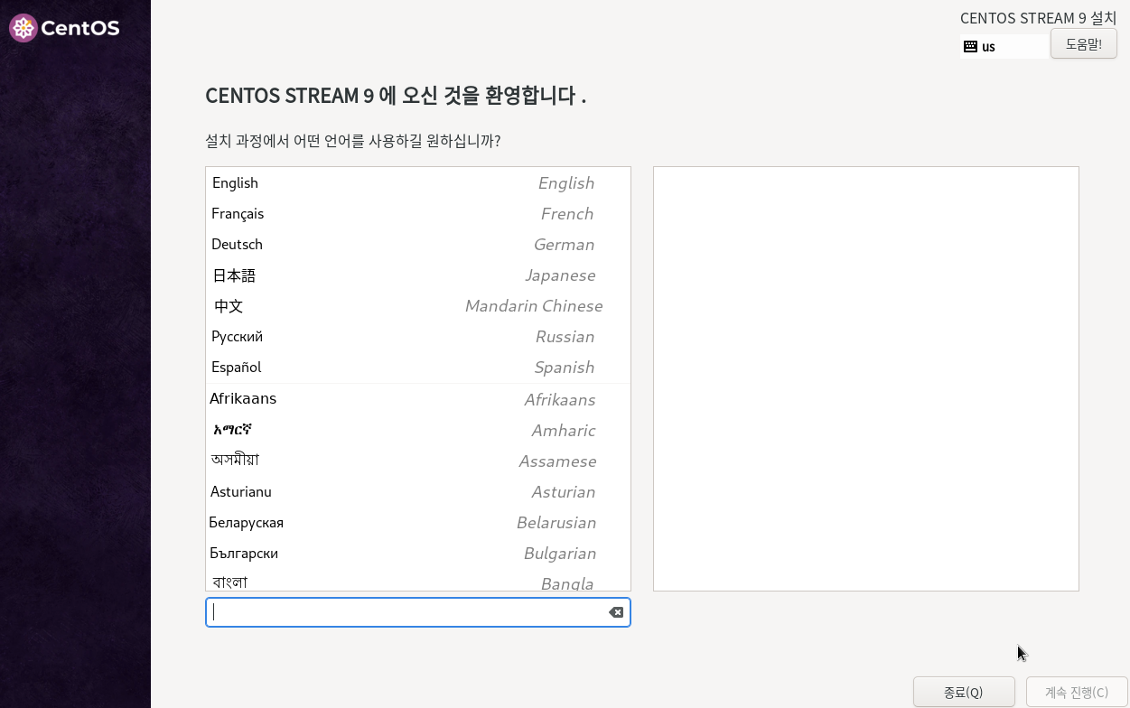Select the Bangla language row

417,581
